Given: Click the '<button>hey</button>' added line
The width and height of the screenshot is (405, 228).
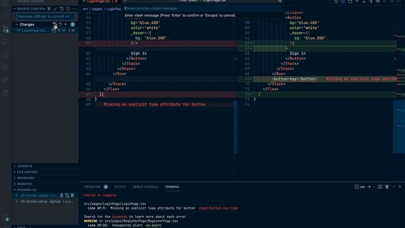Looking at the screenshot, I should point(294,79).
